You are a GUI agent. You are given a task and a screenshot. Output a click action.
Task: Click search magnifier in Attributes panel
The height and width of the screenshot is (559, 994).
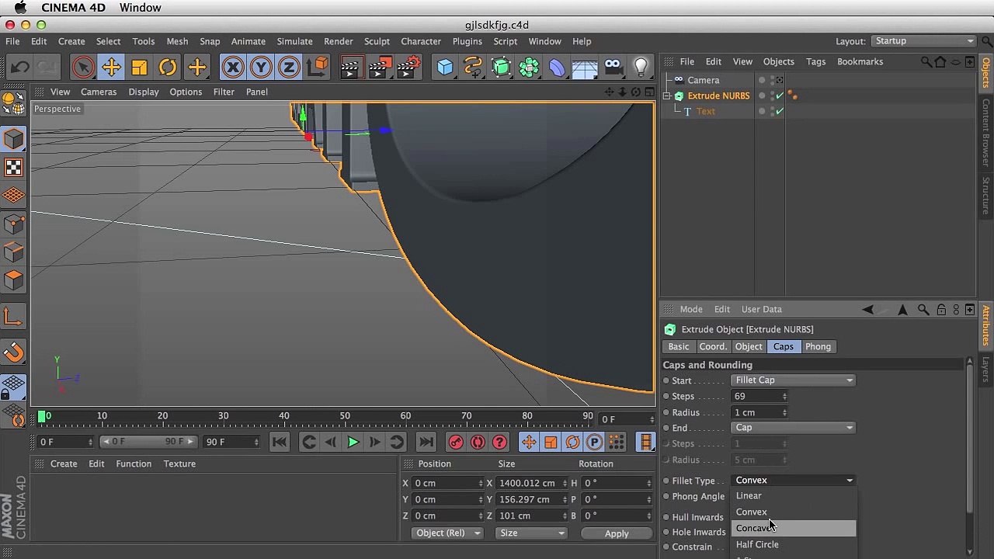click(x=923, y=310)
